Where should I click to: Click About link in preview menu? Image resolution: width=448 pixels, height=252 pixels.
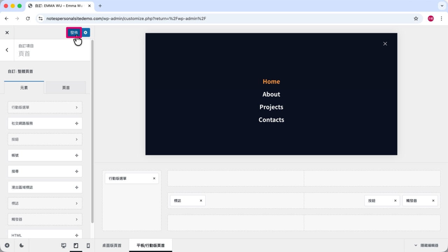(x=271, y=94)
